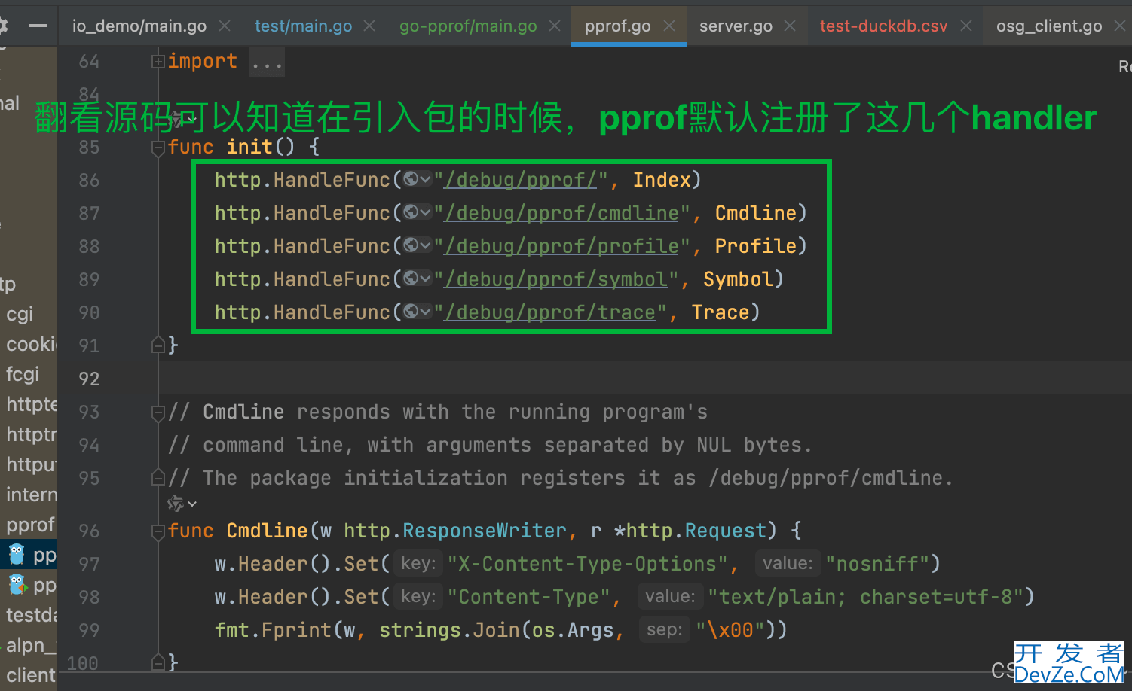
Task: Click the second Go file gopher icon
Action: 17,585
